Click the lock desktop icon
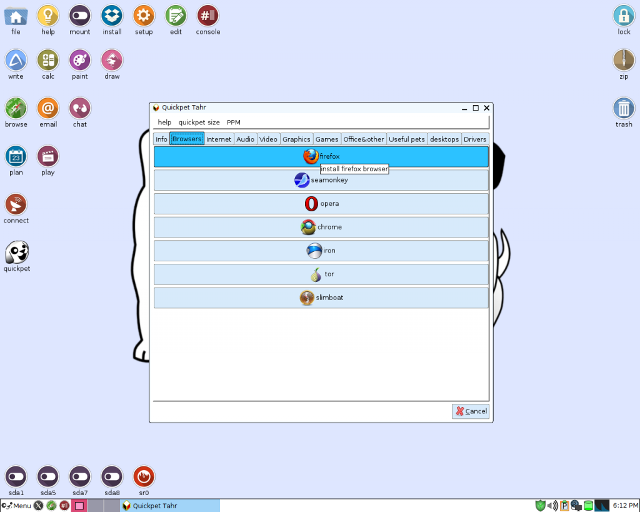 624,19
